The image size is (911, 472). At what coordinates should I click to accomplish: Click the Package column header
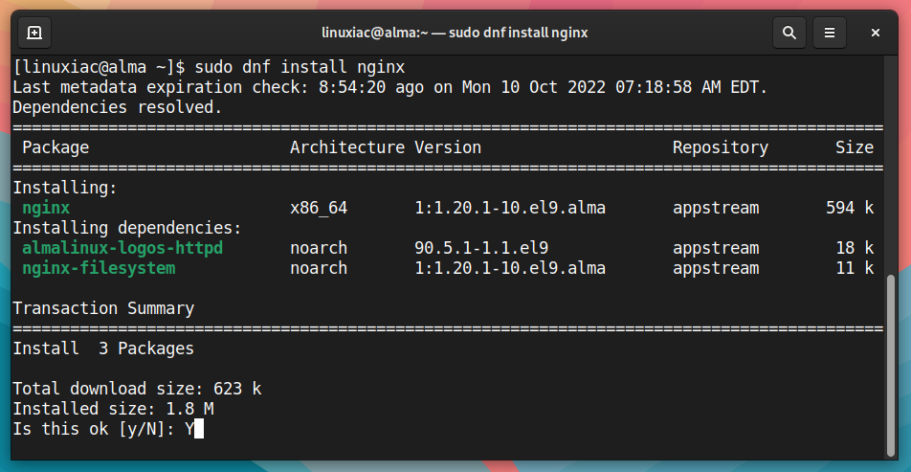click(x=56, y=147)
